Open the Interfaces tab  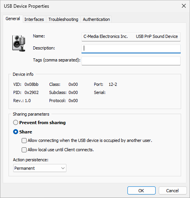pos(34,19)
